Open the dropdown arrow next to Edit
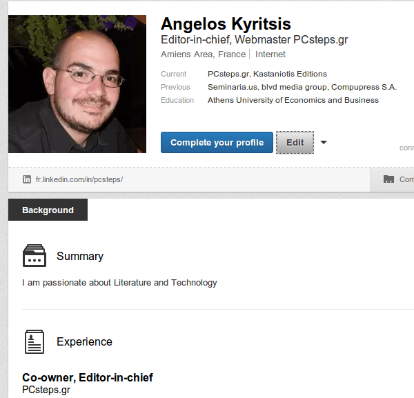Screen dimensions: 414x398 pyautogui.click(x=324, y=142)
